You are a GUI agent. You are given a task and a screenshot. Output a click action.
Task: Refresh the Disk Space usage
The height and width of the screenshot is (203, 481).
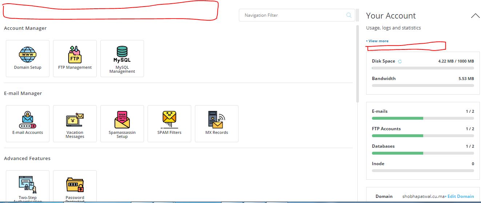click(400, 61)
